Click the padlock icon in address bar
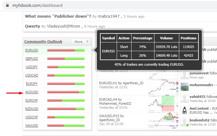The image size is (217, 136). [7, 5]
